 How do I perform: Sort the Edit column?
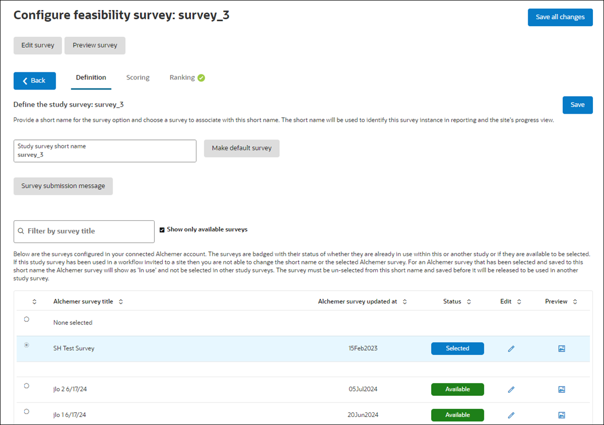pyautogui.click(x=519, y=302)
